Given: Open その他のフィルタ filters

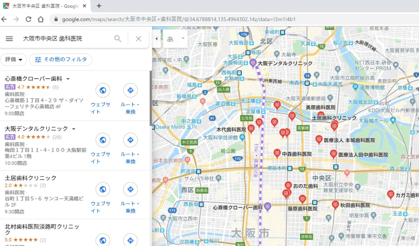Looking at the screenshot, I should click(61, 59).
